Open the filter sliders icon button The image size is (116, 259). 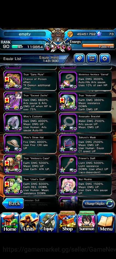click(92, 59)
